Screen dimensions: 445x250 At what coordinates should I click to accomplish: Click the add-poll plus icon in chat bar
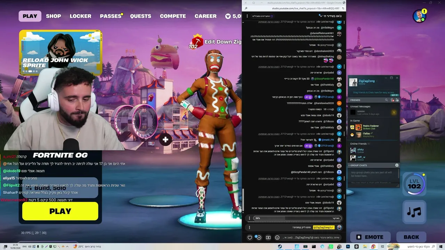pos(258,237)
